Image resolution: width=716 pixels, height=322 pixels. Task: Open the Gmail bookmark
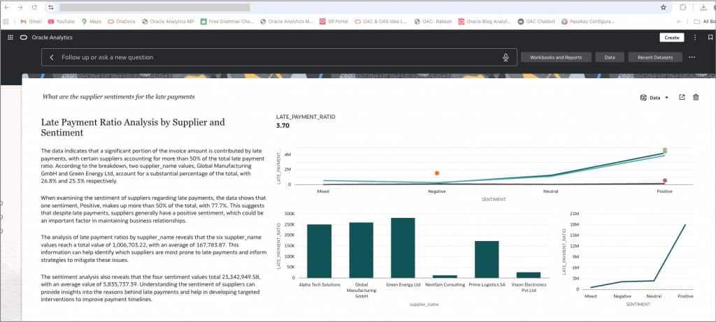tap(31, 22)
